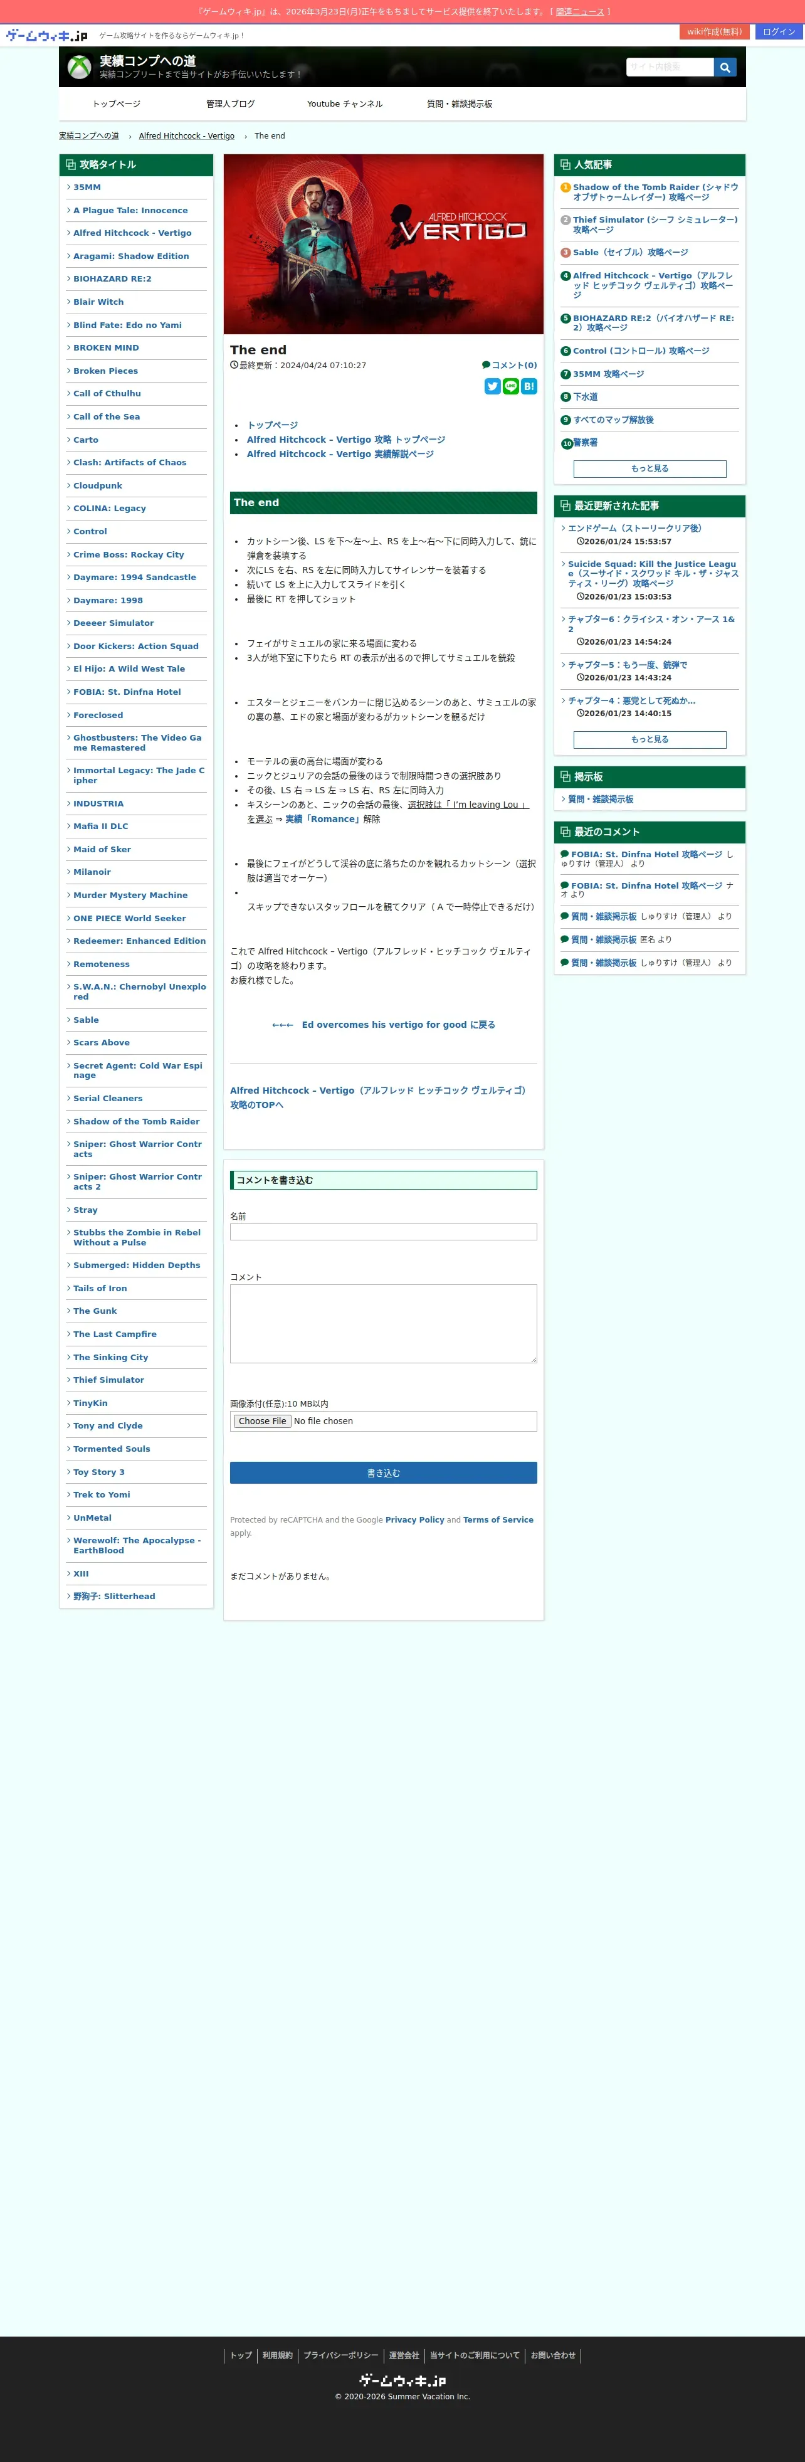This screenshot has width=805, height=2462.
Task: Go back to Ed overcomes his vertigo page
Action: [x=384, y=1025]
